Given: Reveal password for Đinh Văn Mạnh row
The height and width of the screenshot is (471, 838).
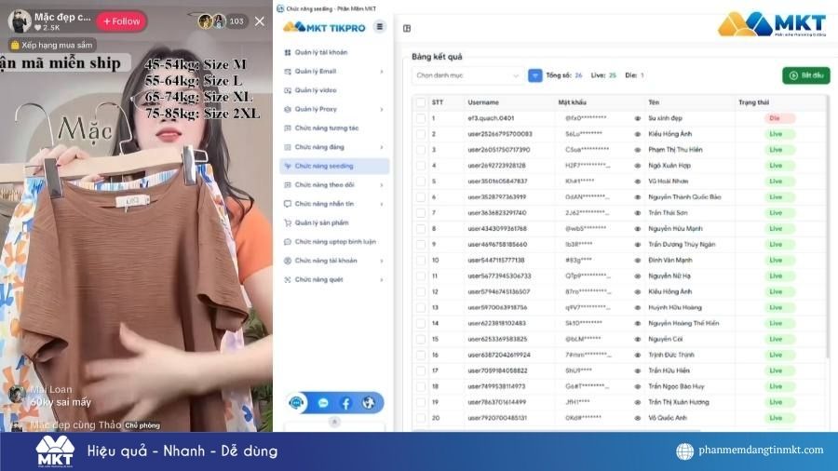Looking at the screenshot, I should [x=637, y=260].
